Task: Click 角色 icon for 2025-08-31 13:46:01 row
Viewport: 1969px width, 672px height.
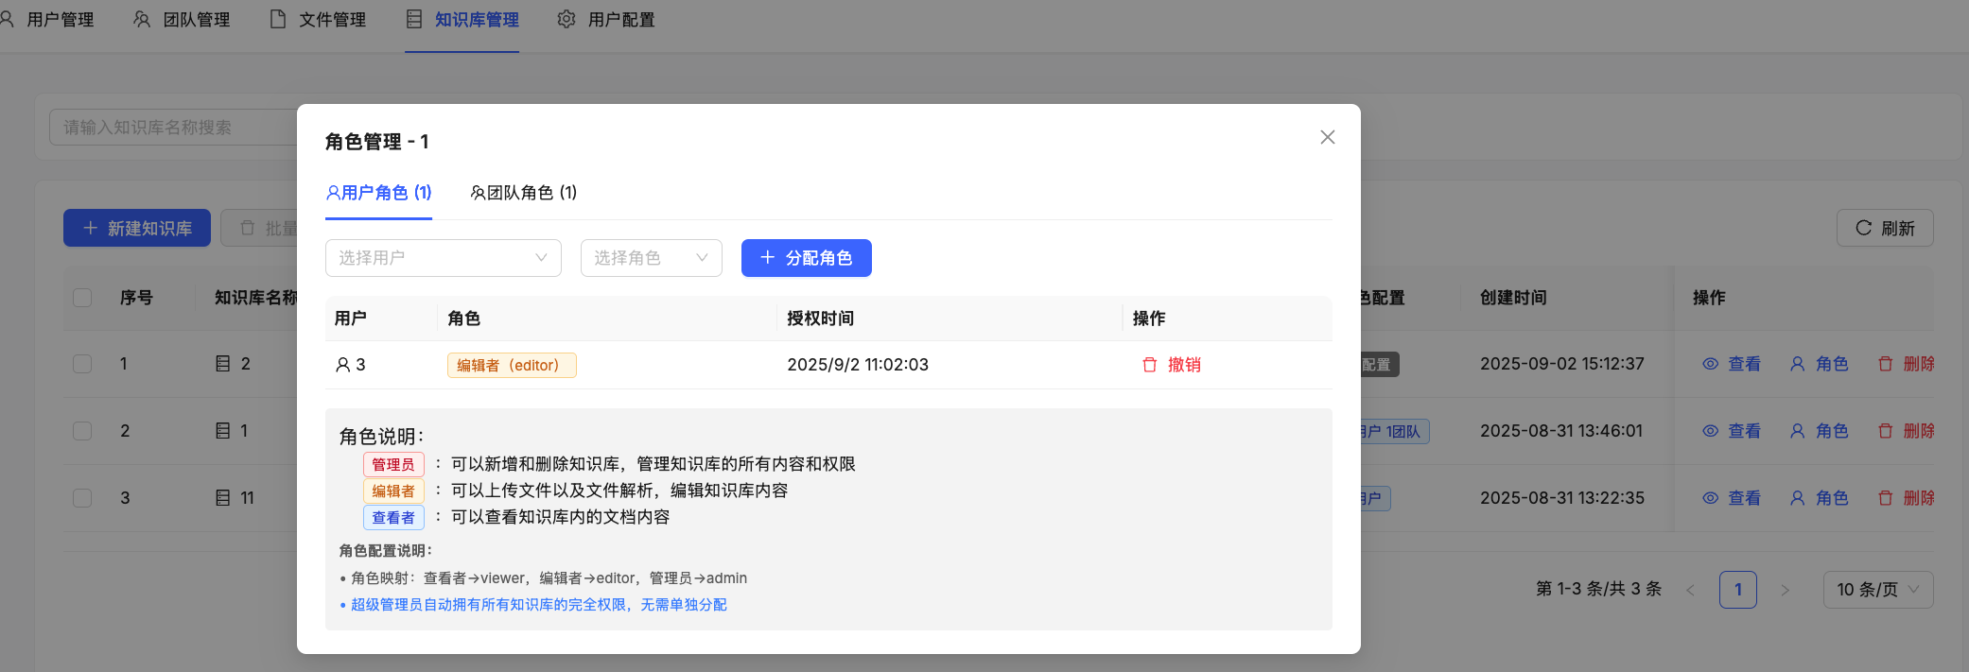Action: (x=1797, y=431)
